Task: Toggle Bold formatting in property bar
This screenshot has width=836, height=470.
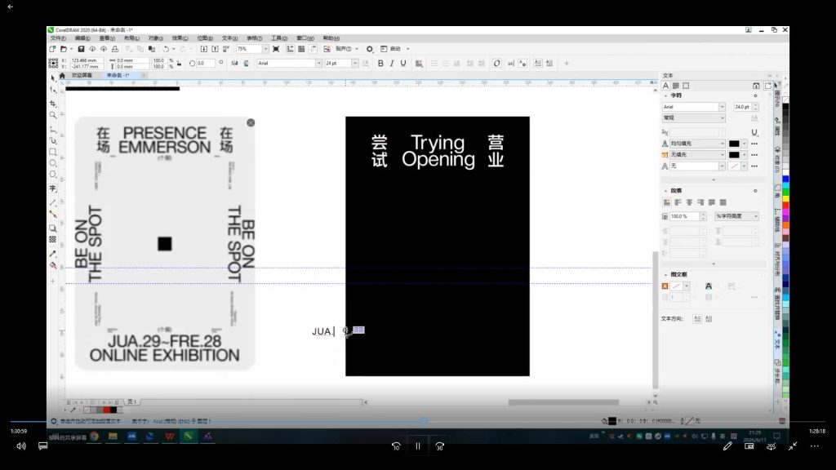Action: [x=380, y=64]
